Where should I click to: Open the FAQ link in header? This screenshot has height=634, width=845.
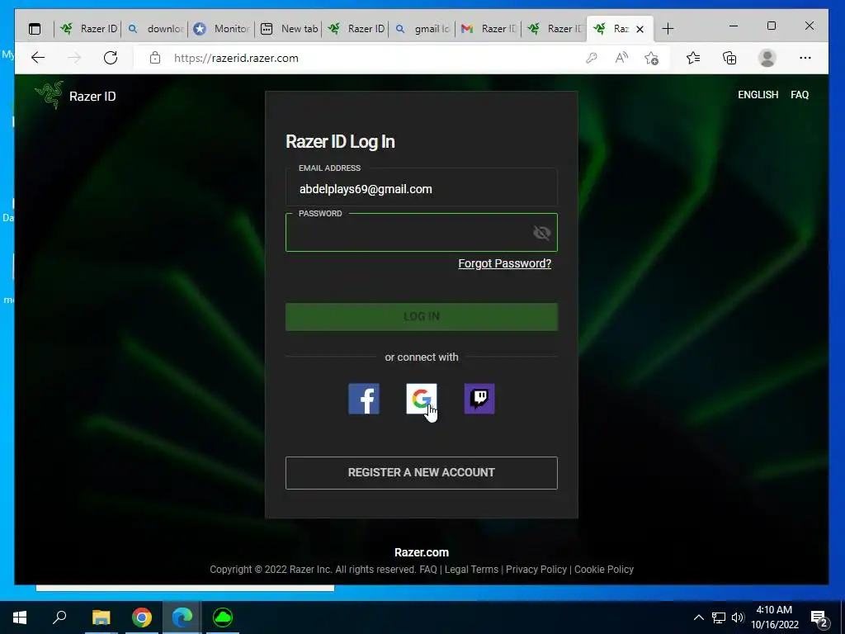click(799, 95)
